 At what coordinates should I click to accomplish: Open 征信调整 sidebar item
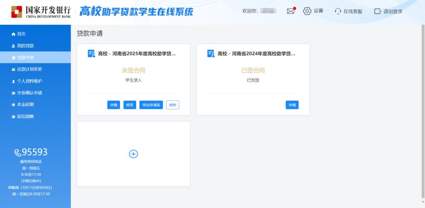click(25, 116)
